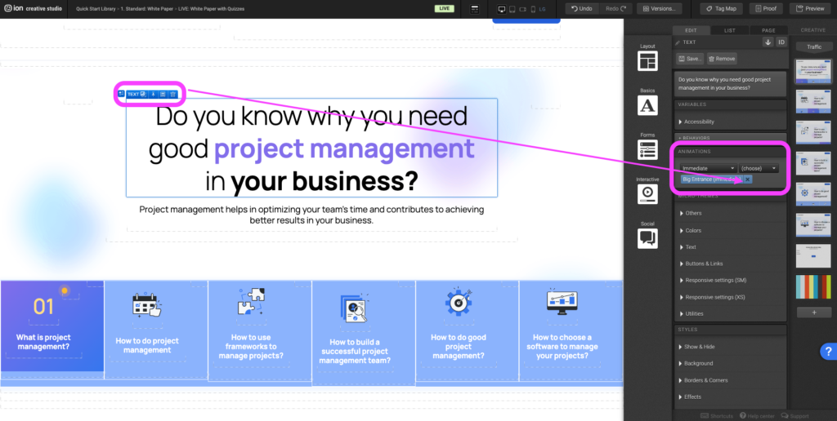Open the Immediate animation timing dropdown
The image size is (837, 421).
coord(708,168)
